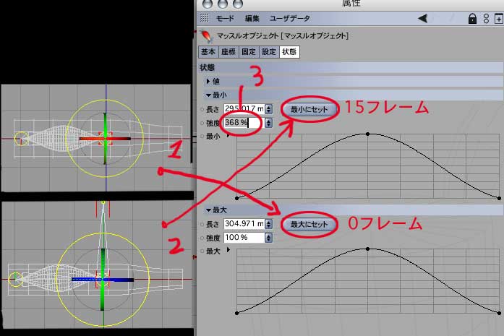Toggle the keyframe dot beside 最大 curve
Viewport: 504px width, 336px height.
pos(202,251)
